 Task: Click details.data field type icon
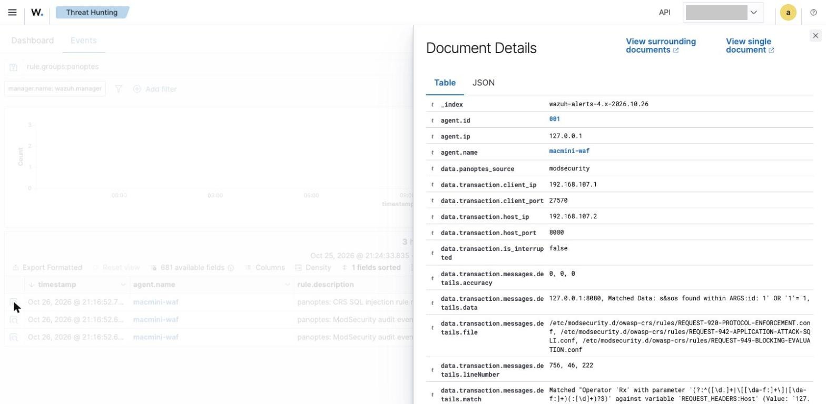[x=432, y=303]
